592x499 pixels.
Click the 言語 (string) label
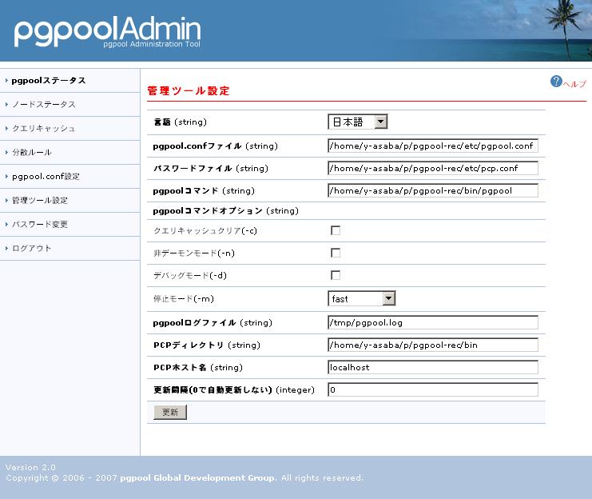[180, 122]
